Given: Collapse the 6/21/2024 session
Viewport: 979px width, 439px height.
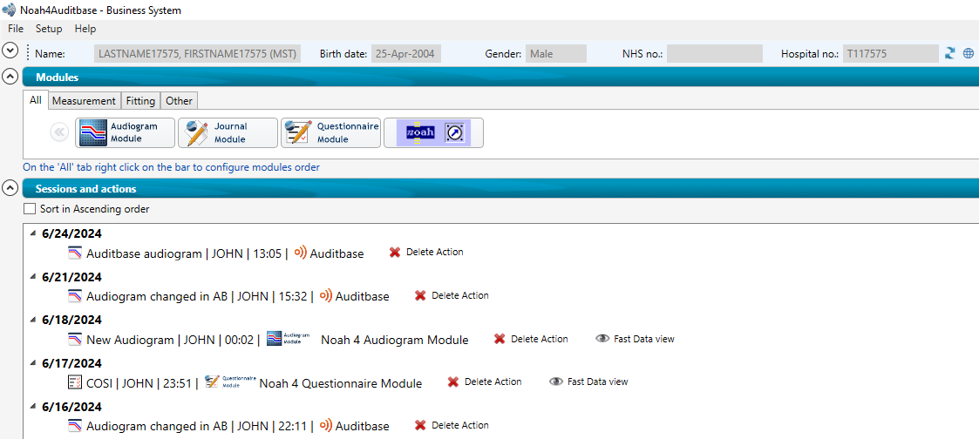Looking at the screenshot, I should click(x=32, y=276).
